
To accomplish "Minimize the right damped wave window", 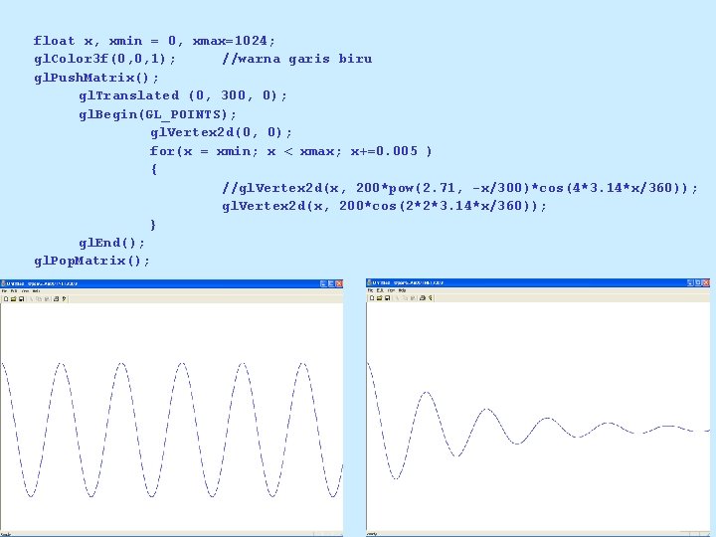I will point(690,282).
